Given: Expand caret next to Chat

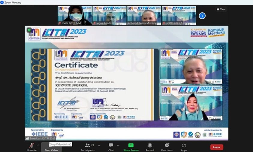Looking at the screenshot, I should coord(118,145).
